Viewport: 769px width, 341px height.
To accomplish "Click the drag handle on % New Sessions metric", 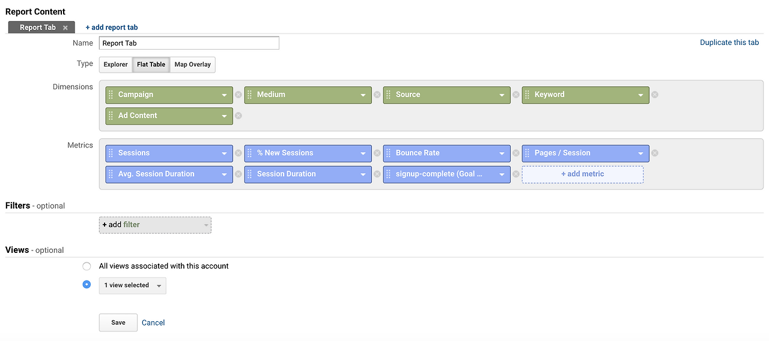I will tap(250, 153).
